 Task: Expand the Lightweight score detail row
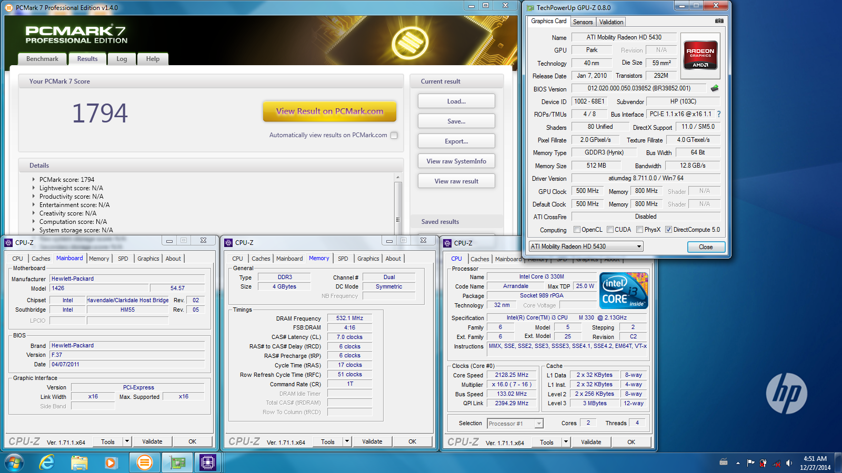pyautogui.click(x=34, y=188)
